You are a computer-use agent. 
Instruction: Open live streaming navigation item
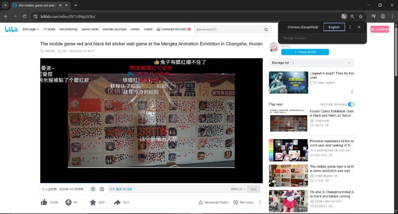(68, 29)
